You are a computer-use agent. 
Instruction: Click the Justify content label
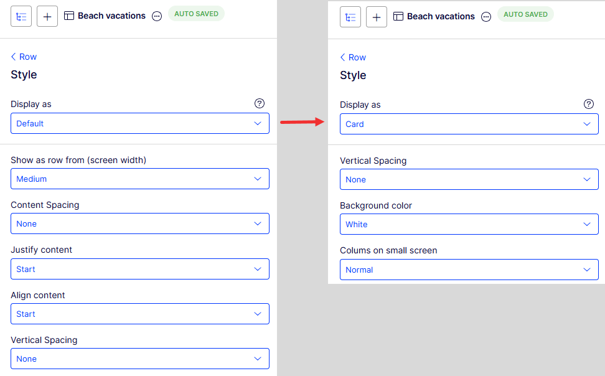(41, 250)
